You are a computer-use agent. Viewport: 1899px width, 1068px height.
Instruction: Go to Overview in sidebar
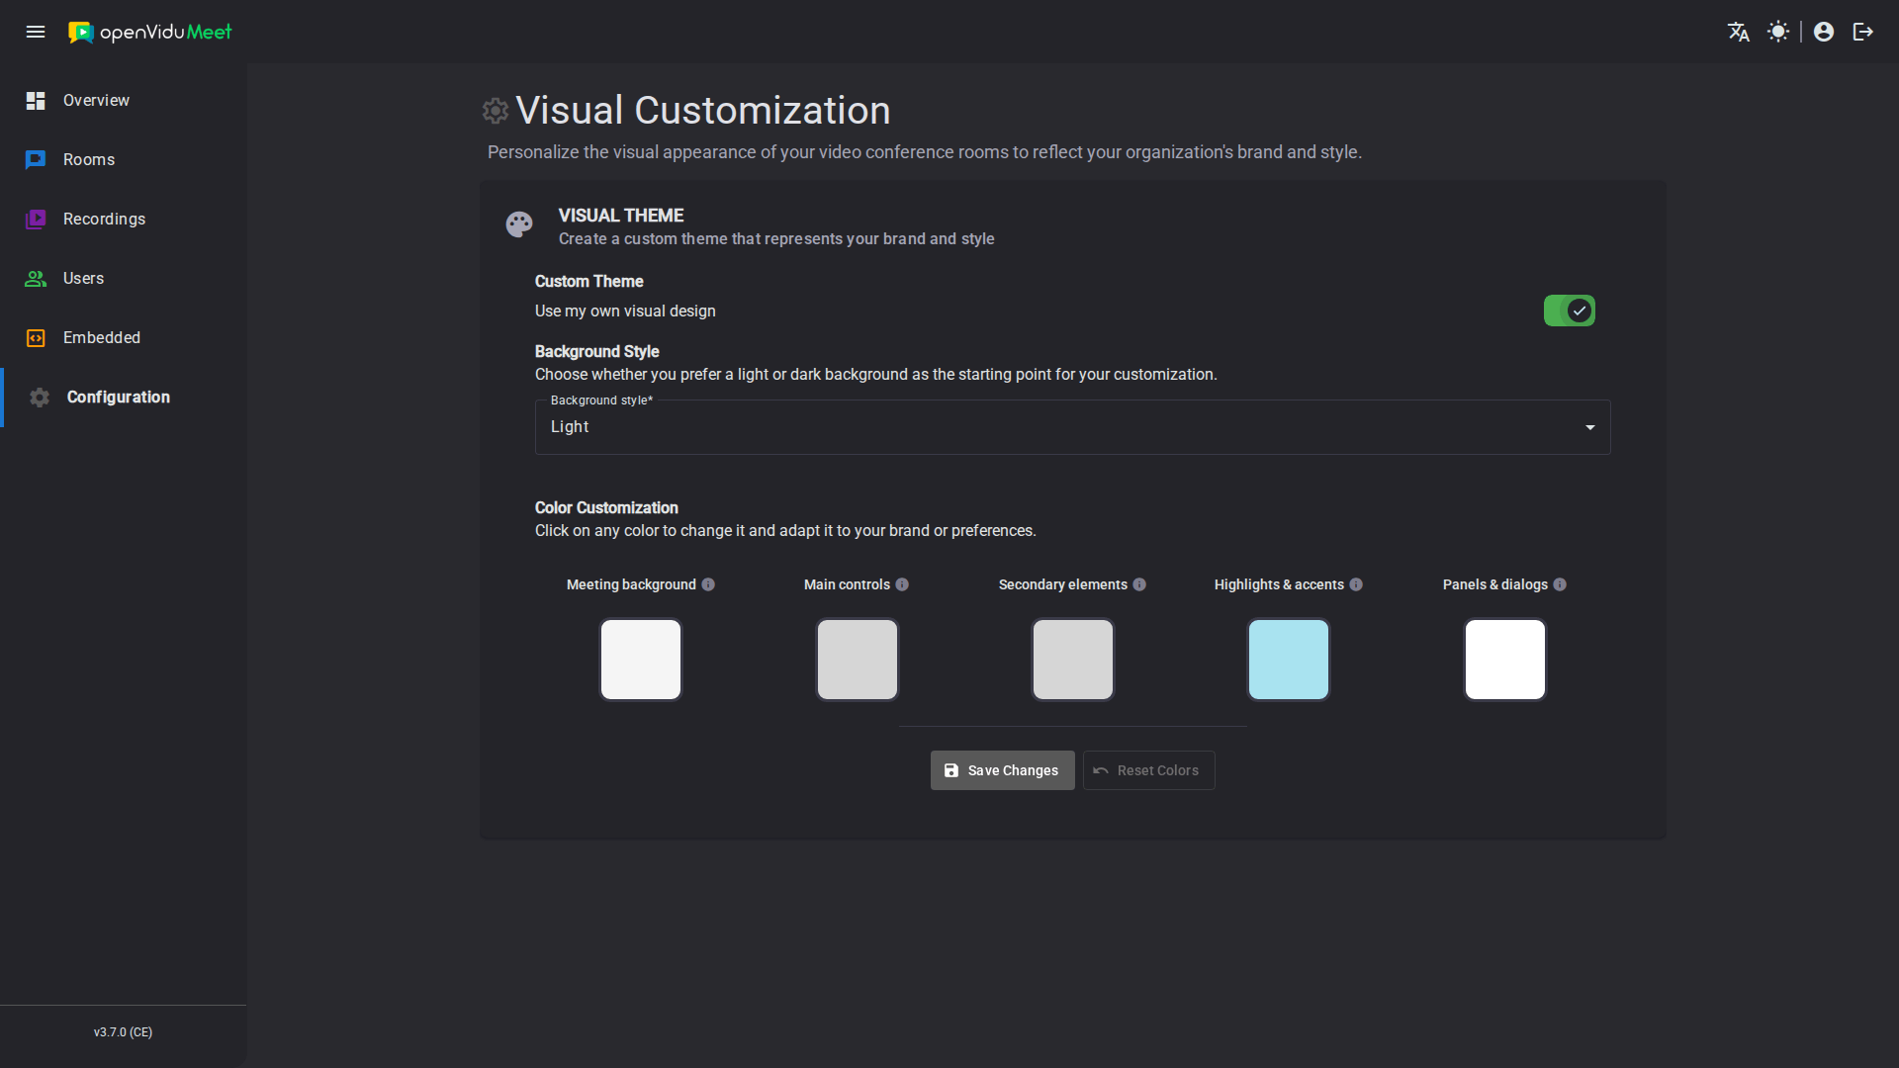point(123,101)
